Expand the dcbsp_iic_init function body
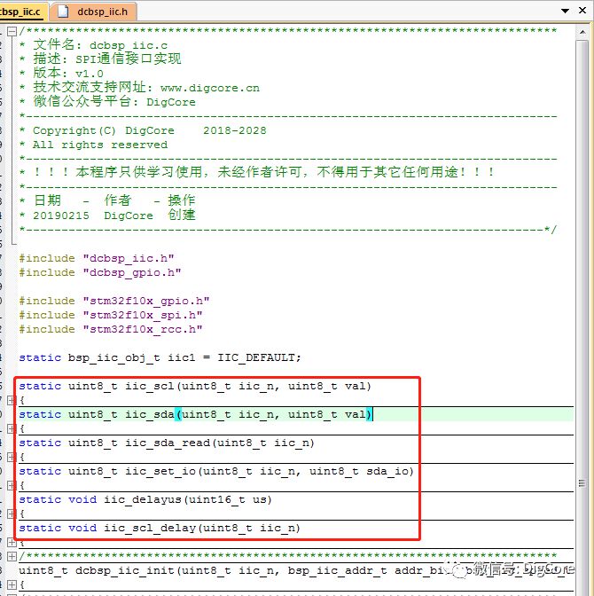The width and height of the screenshot is (594, 596). coord(12,584)
